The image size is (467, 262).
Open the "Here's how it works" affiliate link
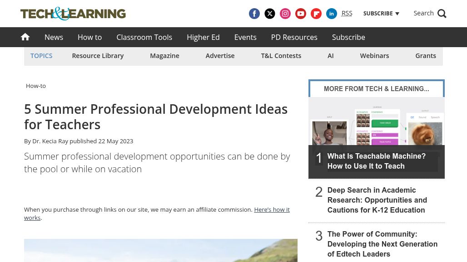[157, 213]
